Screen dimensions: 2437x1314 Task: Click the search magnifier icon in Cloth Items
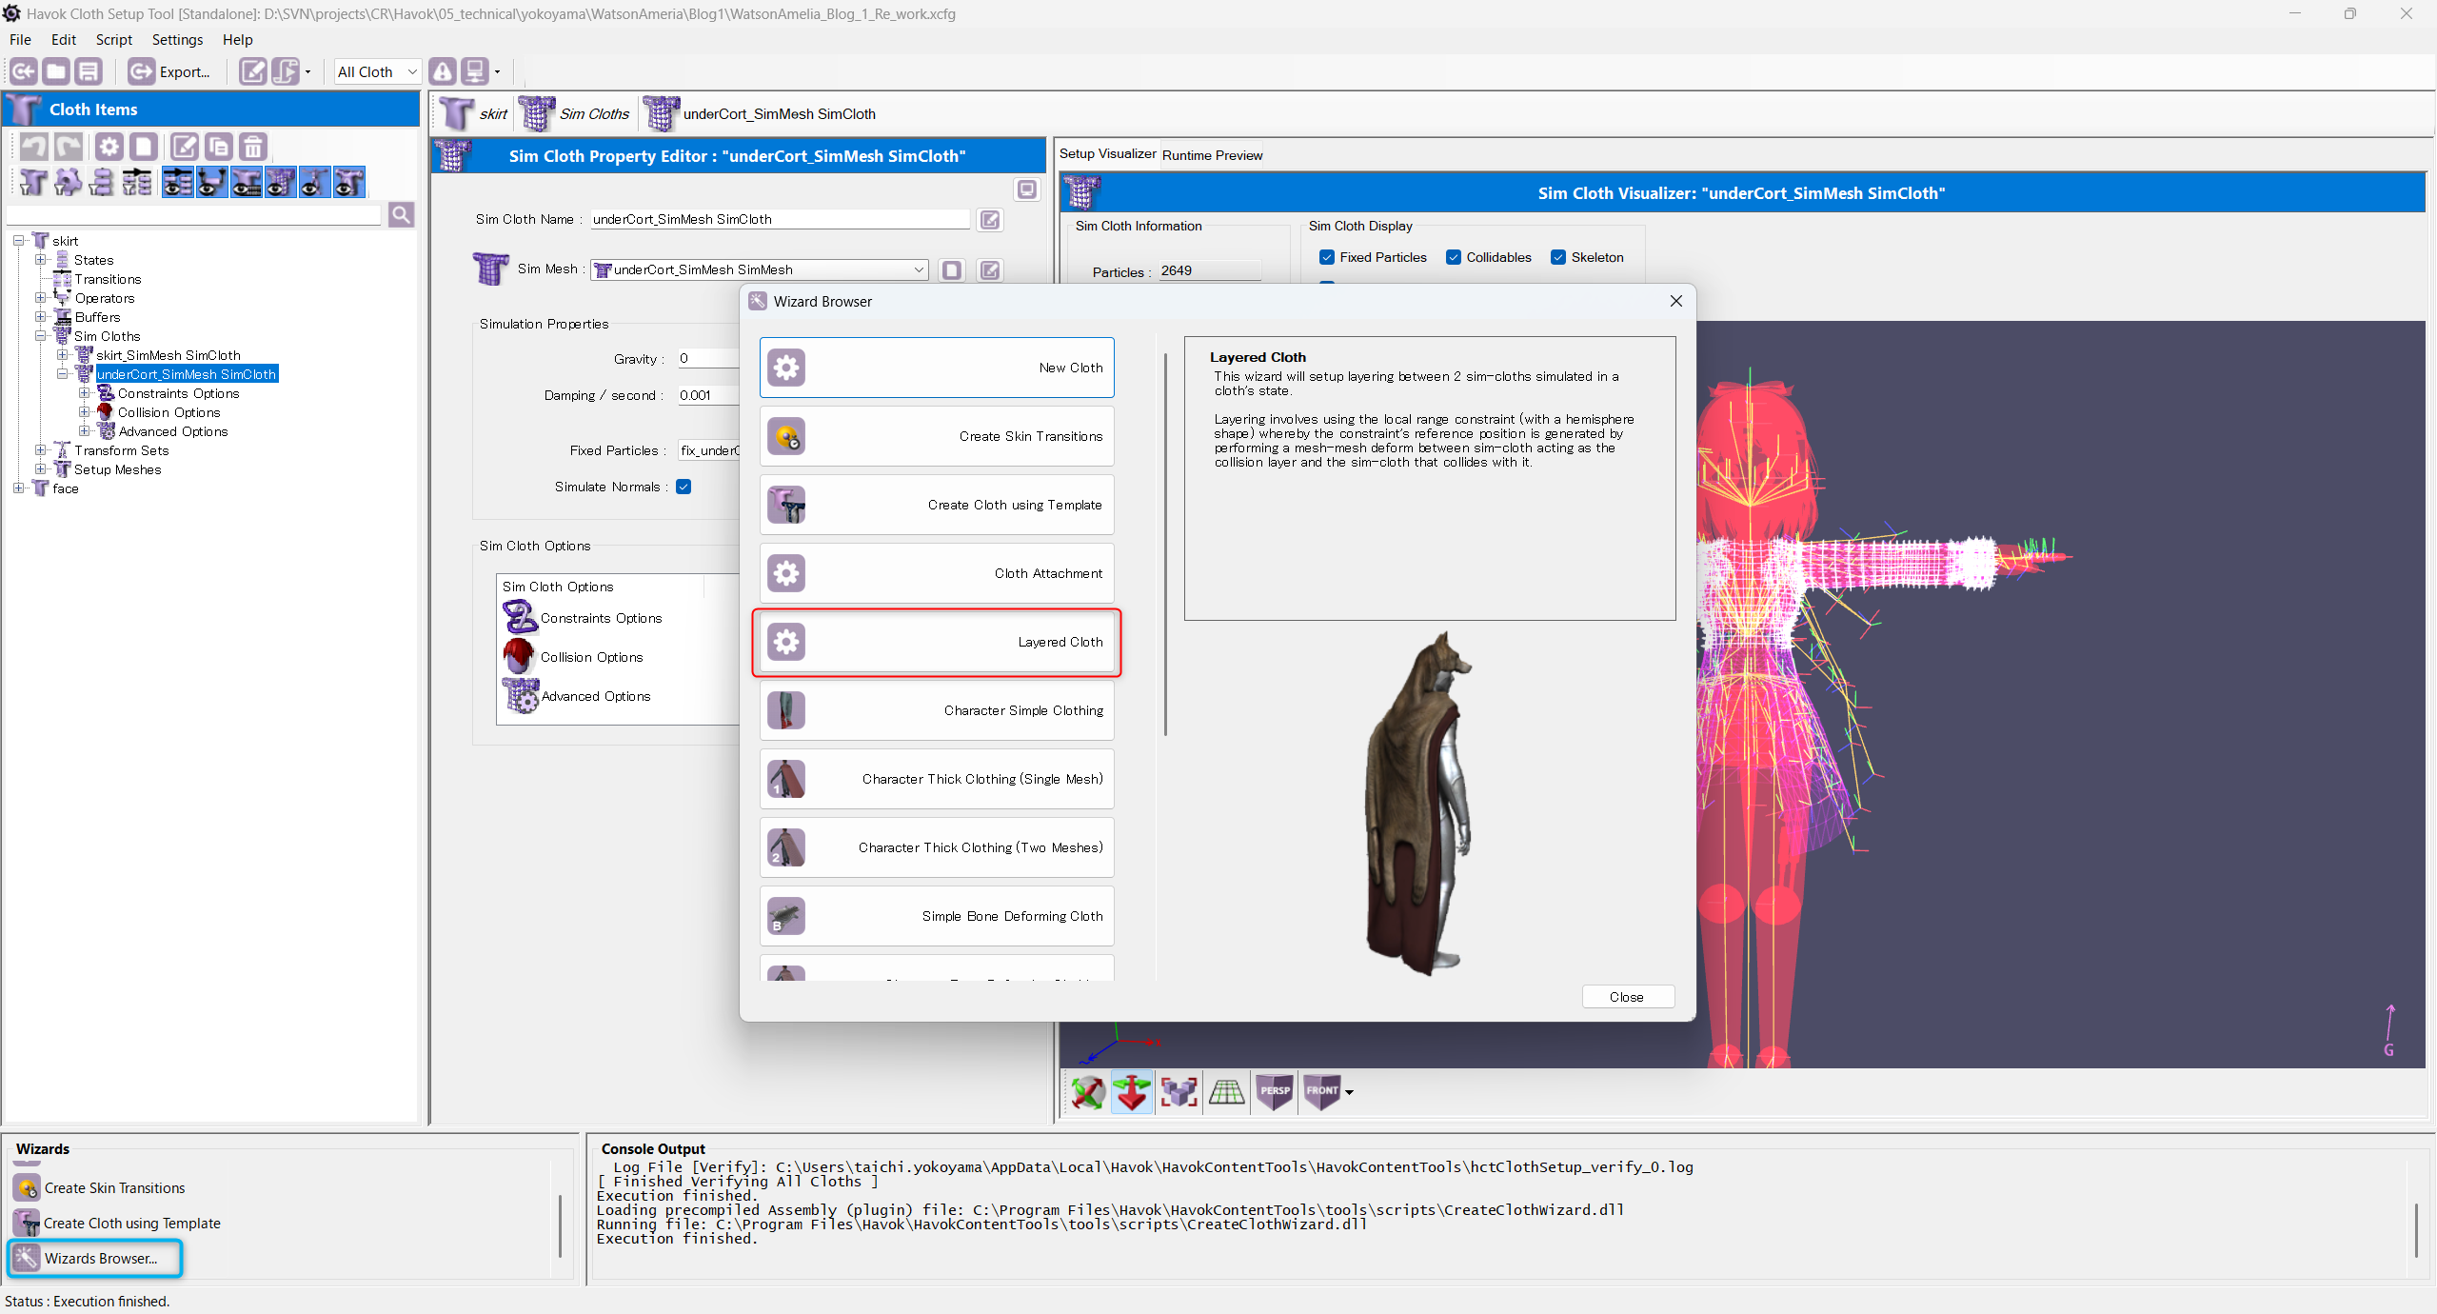pos(402,215)
